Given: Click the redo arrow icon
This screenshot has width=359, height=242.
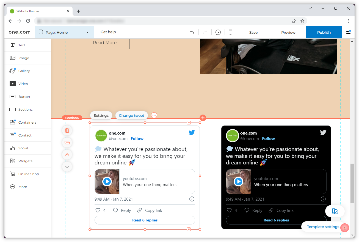Looking at the screenshot, I should (205, 32).
